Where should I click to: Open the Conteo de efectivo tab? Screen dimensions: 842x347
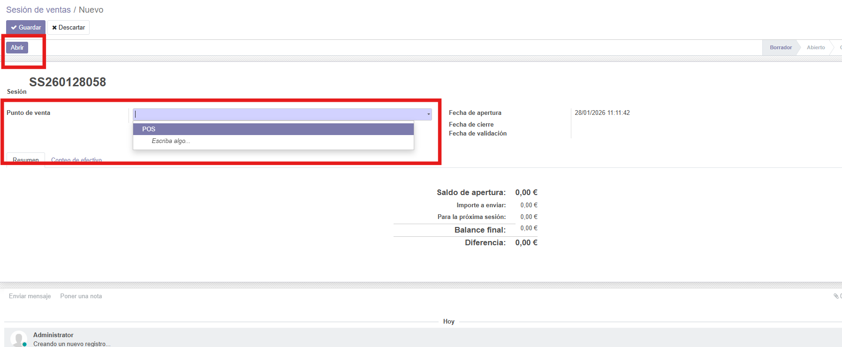tap(76, 160)
